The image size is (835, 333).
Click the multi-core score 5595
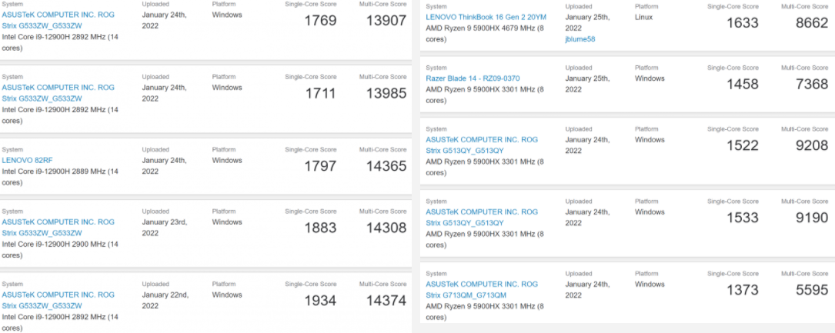click(812, 290)
